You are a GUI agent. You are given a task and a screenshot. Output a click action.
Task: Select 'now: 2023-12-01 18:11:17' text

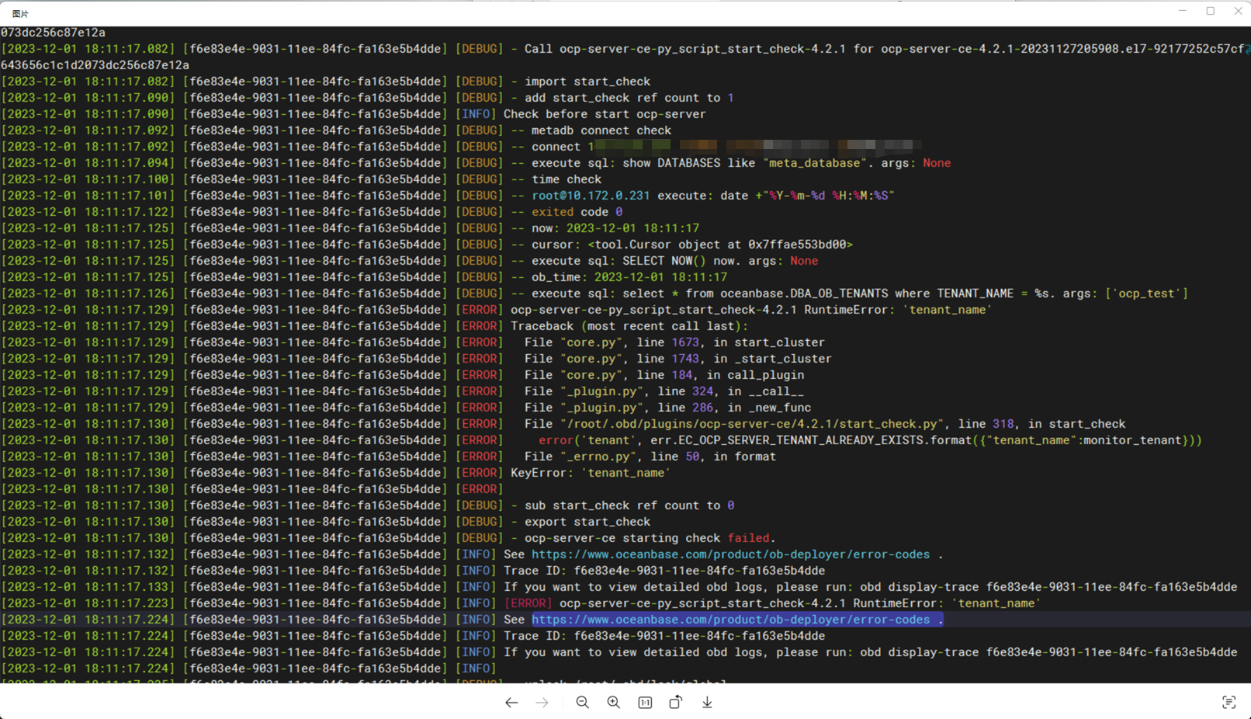click(615, 228)
